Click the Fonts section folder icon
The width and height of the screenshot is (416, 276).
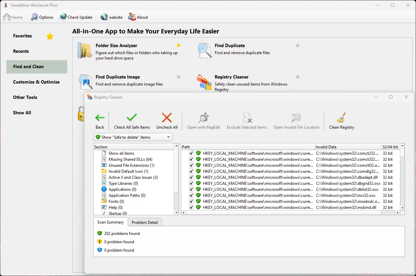(104, 201)
